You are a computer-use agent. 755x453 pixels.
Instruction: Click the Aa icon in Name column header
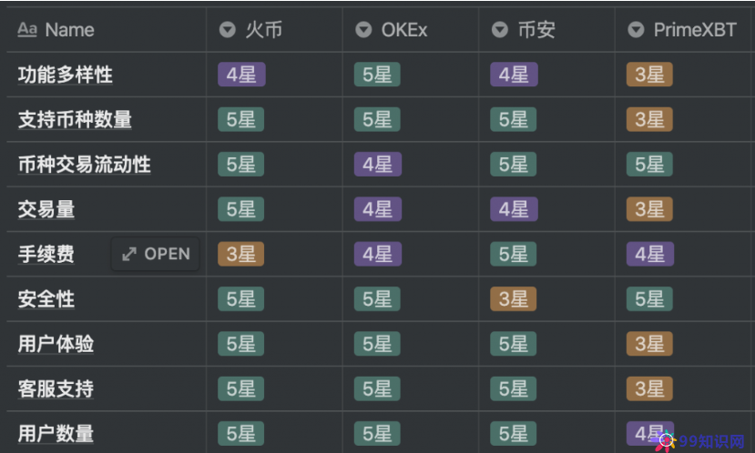point(26,30)
